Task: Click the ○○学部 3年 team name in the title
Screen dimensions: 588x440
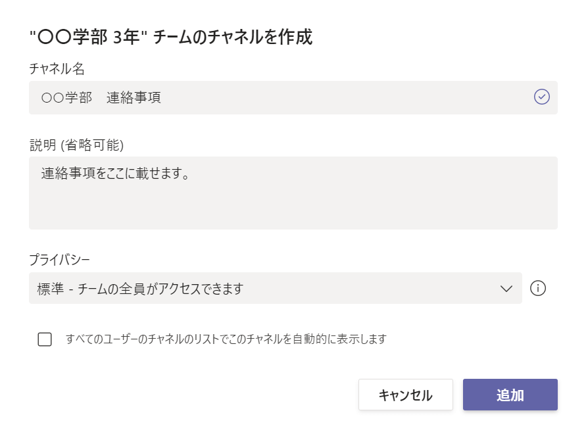Action: coord(89,37)
